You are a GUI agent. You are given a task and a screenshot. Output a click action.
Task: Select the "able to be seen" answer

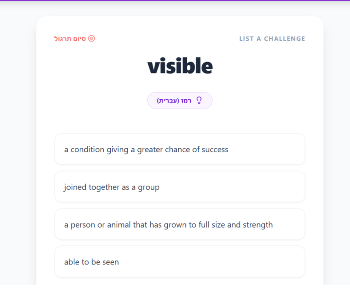click(x=180, y=262)
